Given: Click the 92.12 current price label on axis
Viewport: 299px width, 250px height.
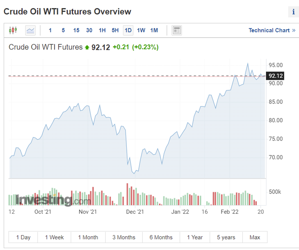Looking at the screenshot, I should pyautogui.click(x=276, y=76).
